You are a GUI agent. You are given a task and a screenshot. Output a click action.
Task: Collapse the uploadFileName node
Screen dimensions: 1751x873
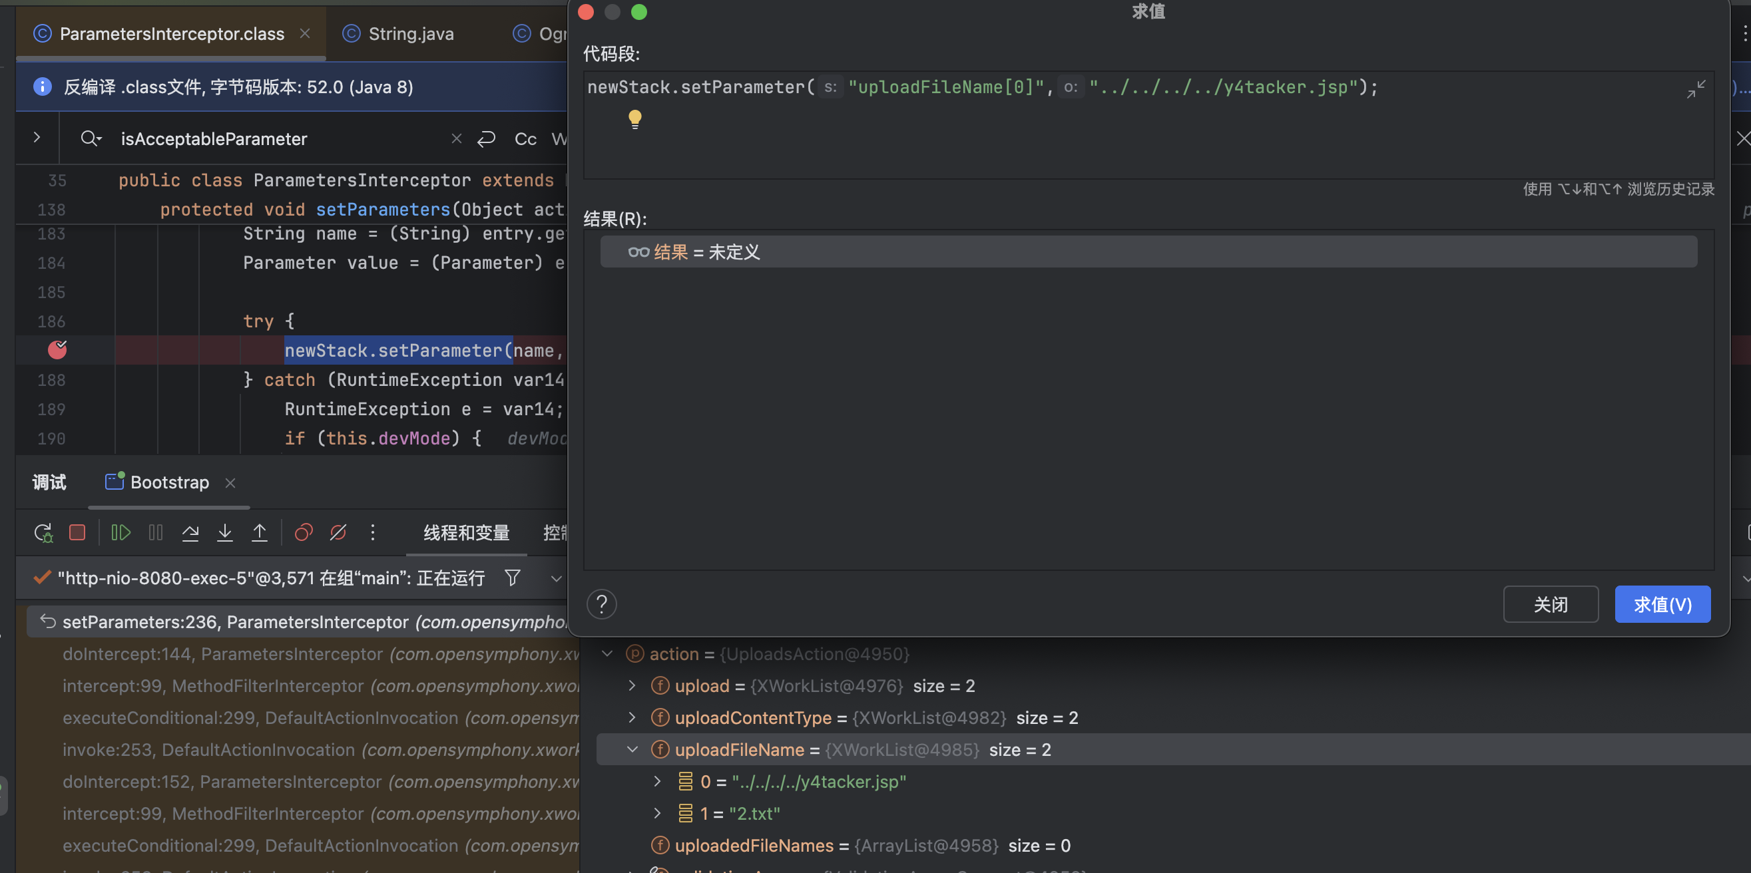coord(633,749)
